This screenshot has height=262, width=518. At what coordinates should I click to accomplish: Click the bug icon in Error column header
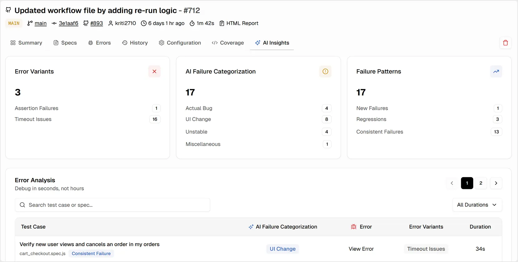354,227
